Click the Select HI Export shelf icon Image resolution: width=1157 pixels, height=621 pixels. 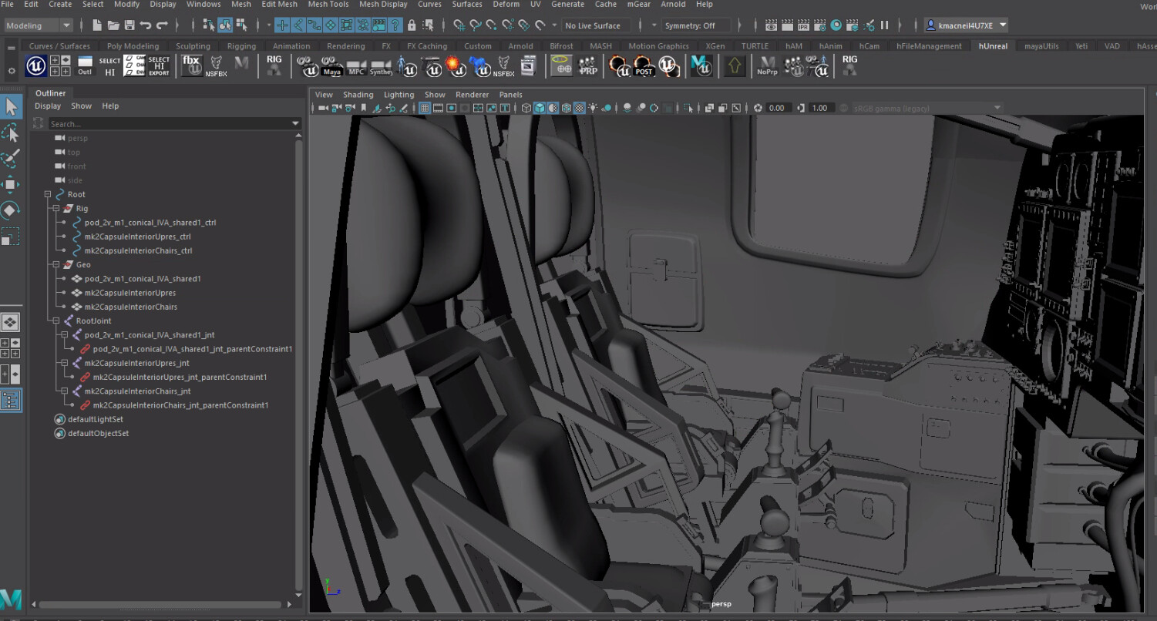[x=159, y=66]
